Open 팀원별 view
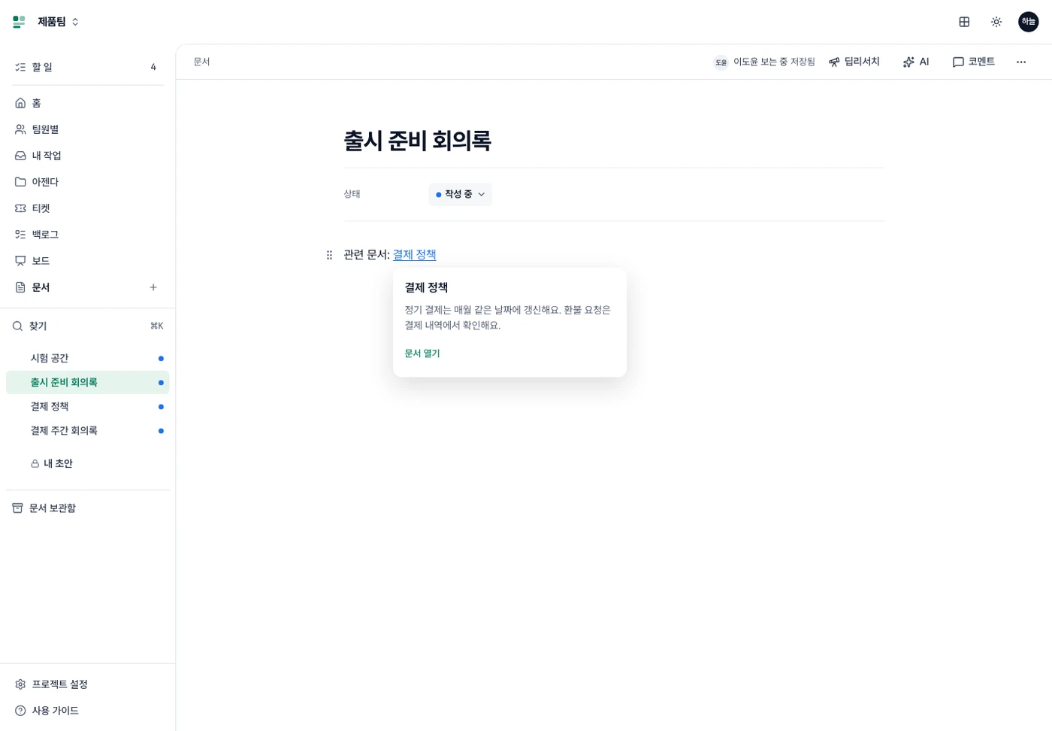The image size is (1052, 731). tap(88, 129)
